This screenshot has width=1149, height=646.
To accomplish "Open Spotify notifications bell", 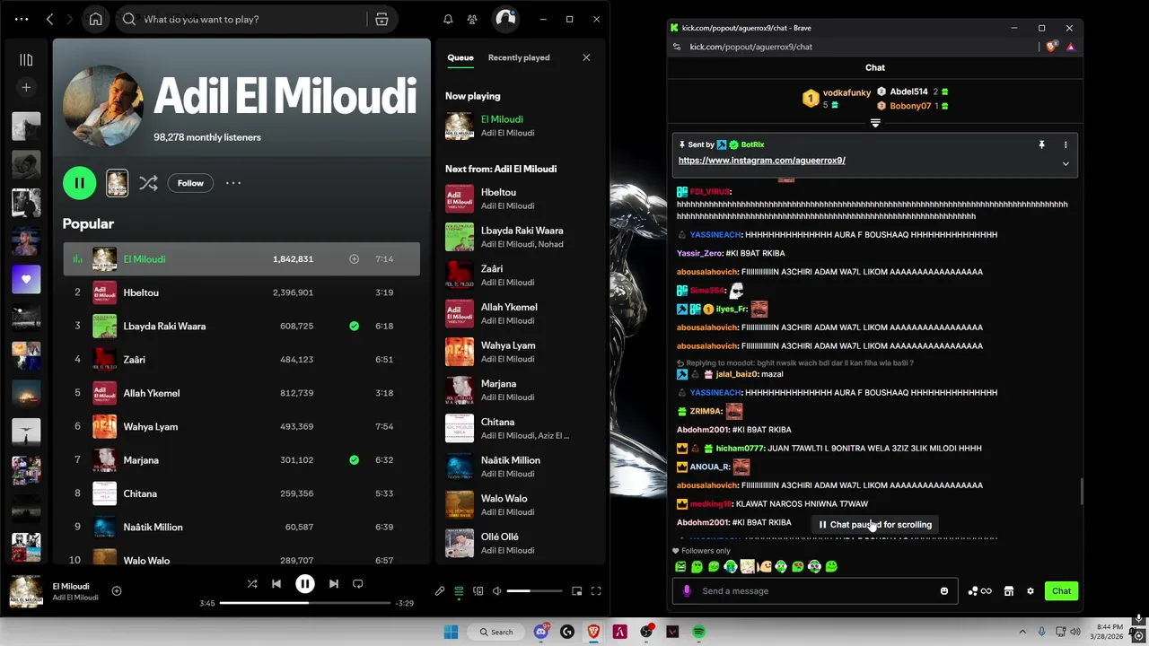I will 448,19.
